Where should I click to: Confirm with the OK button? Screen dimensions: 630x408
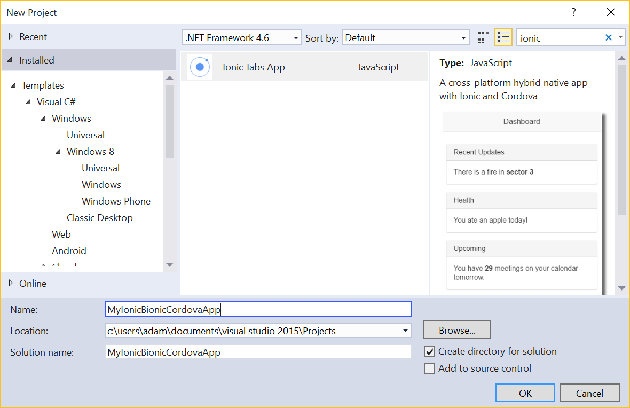point(525,393)
